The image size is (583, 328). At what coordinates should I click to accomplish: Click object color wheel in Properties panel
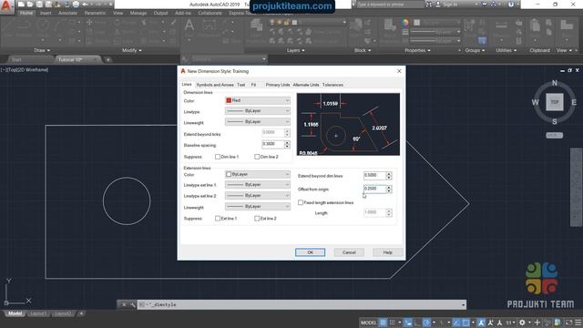point(404,22)
